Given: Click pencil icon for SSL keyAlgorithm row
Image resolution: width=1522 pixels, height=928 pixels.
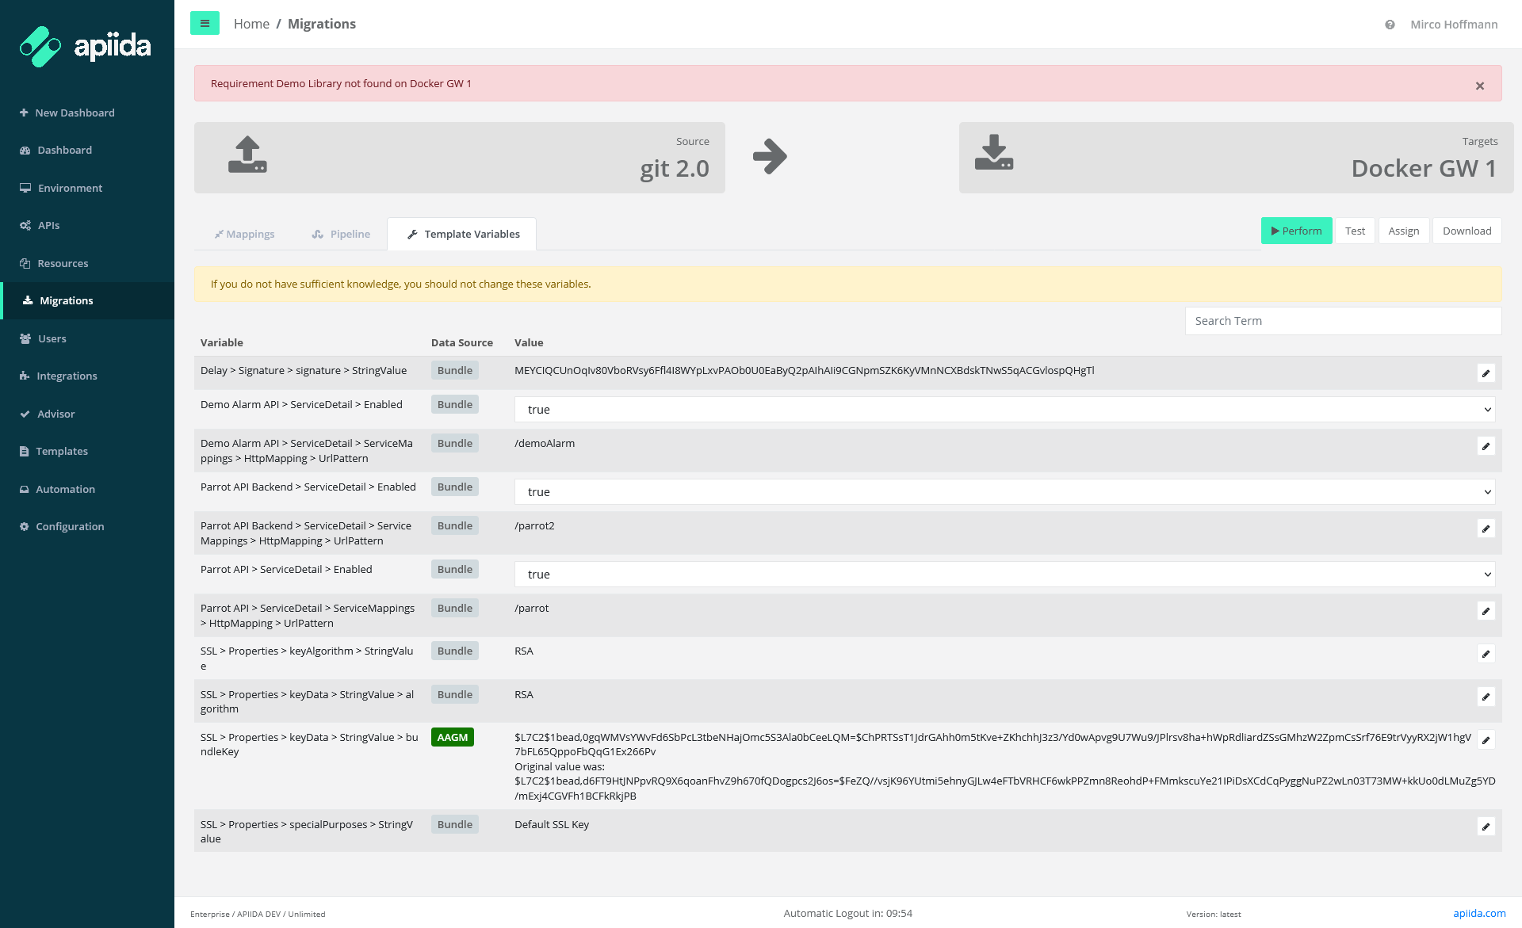Looking at the screenshot, I should coord(1486,654).
